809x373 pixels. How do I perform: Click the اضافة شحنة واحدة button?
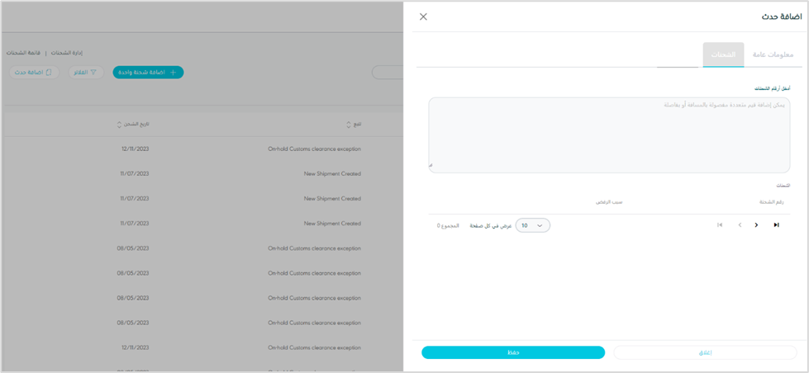pos(148,73)
